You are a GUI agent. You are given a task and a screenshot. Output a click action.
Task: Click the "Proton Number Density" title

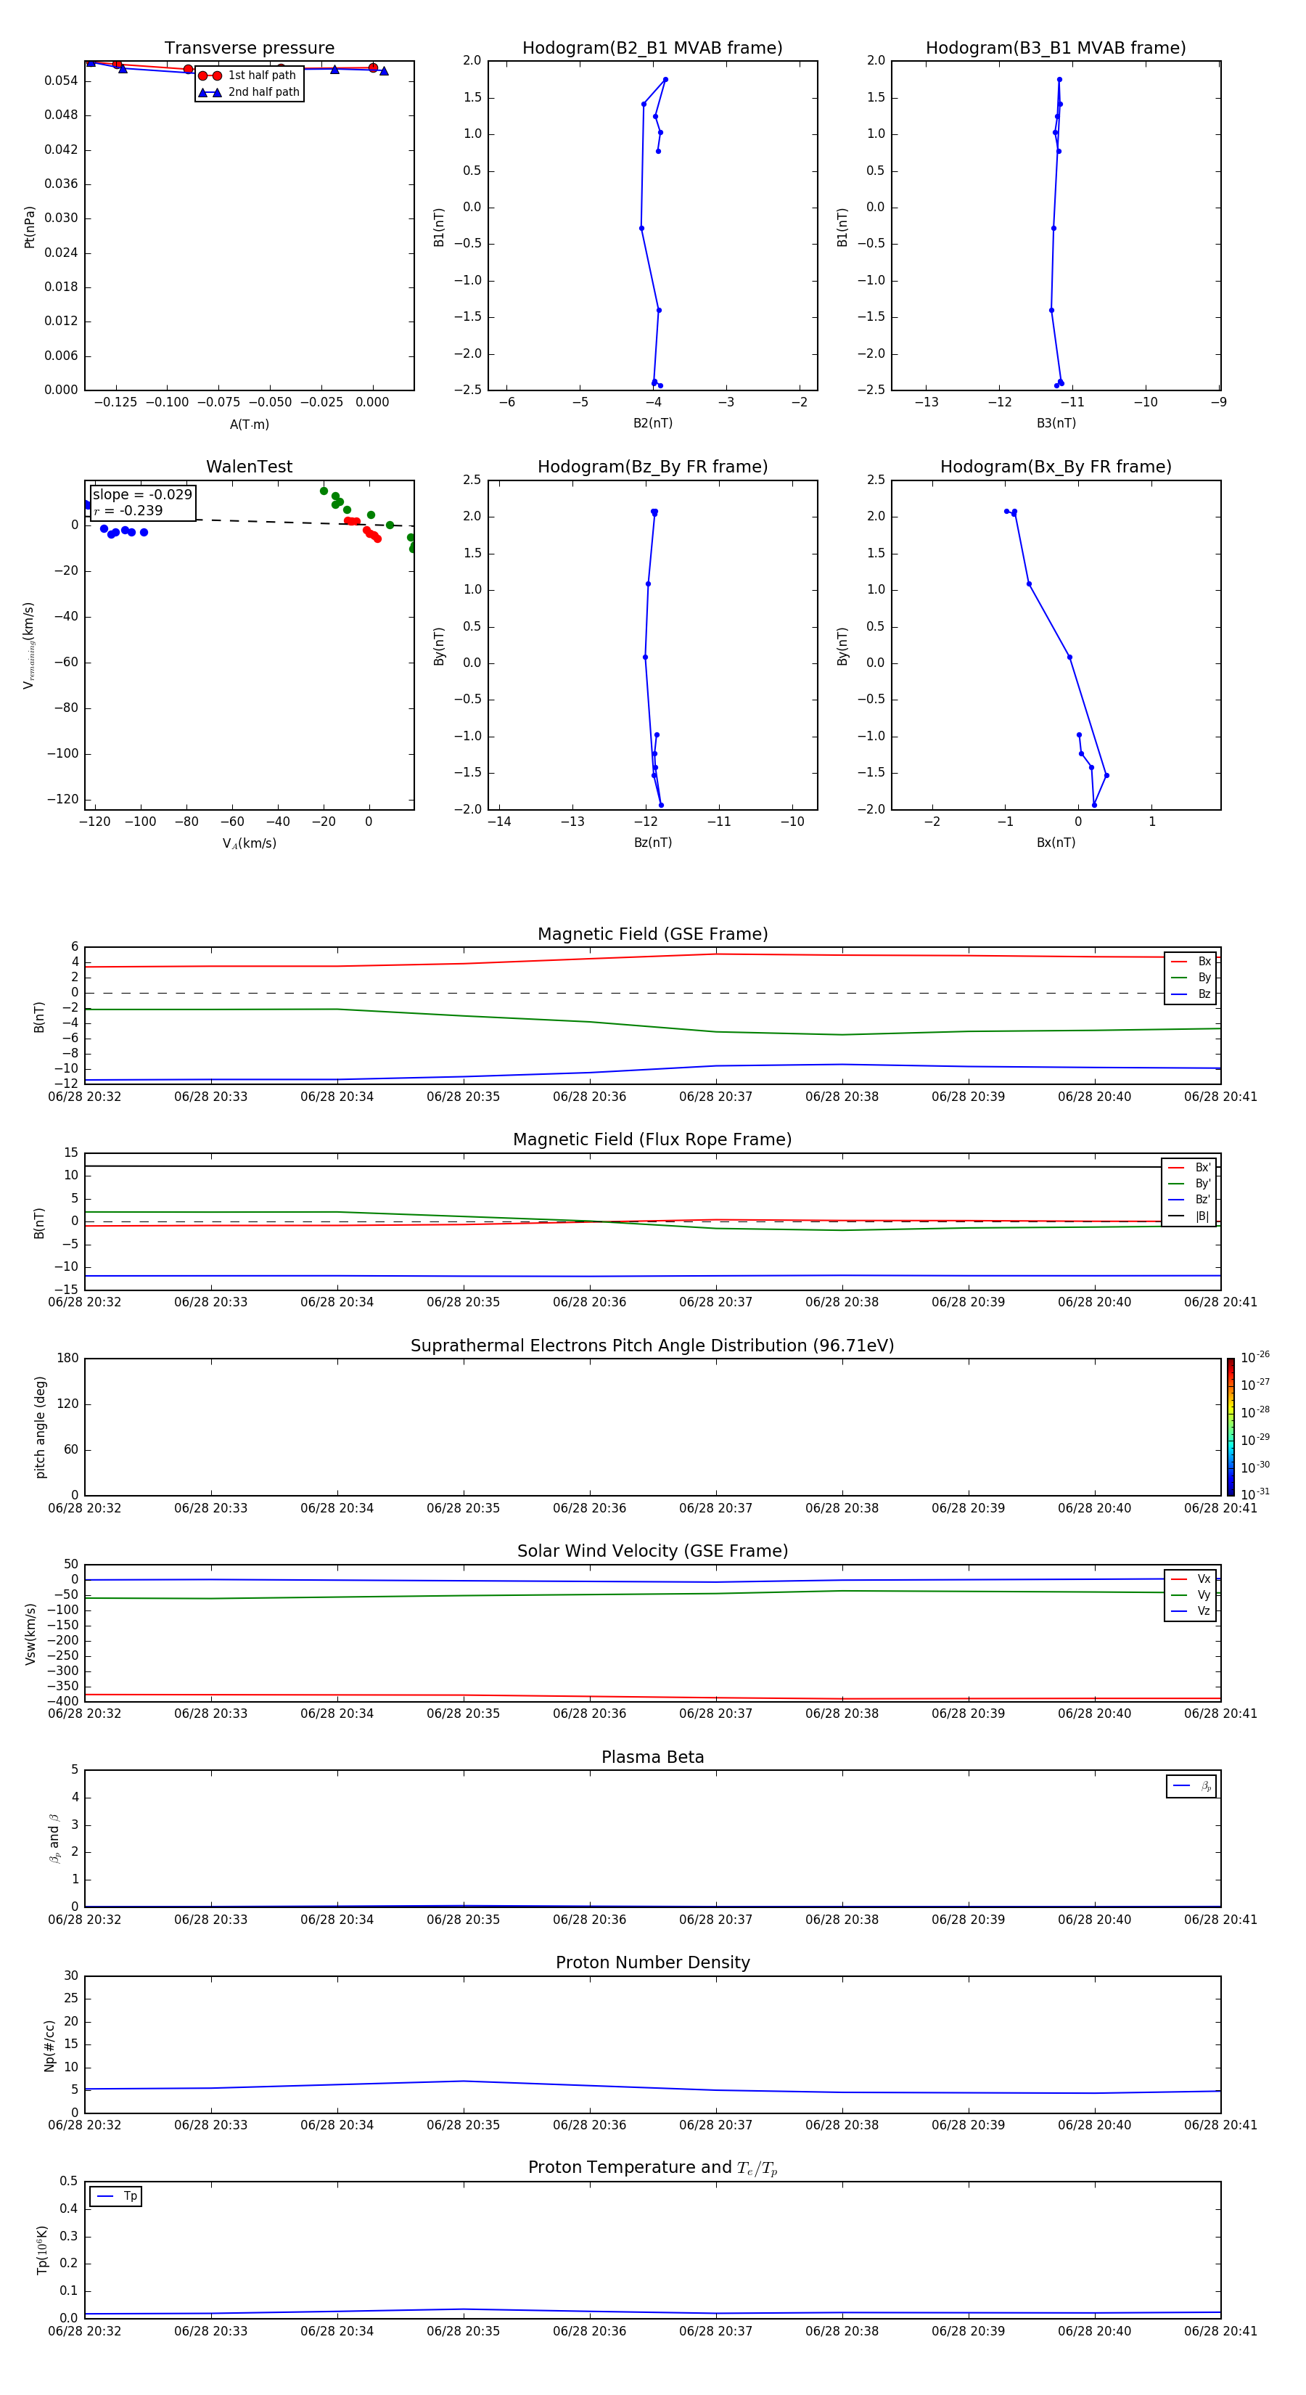652,1962
